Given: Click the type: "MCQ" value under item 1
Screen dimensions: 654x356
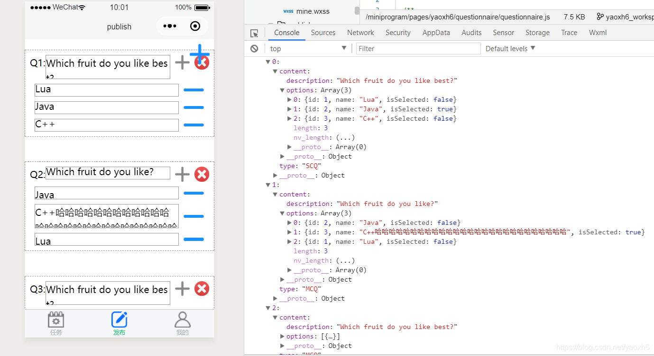Looking at the screenshot, I should click(x=312, y=289).
